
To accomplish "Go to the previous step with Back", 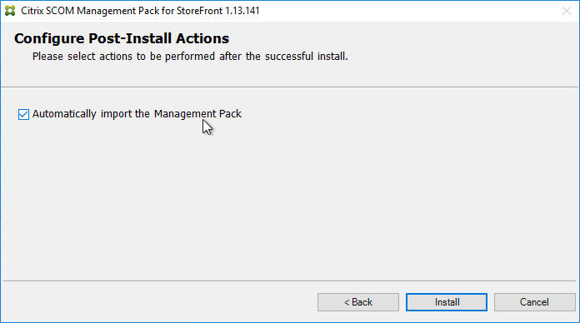I will [x=358, y=302].
